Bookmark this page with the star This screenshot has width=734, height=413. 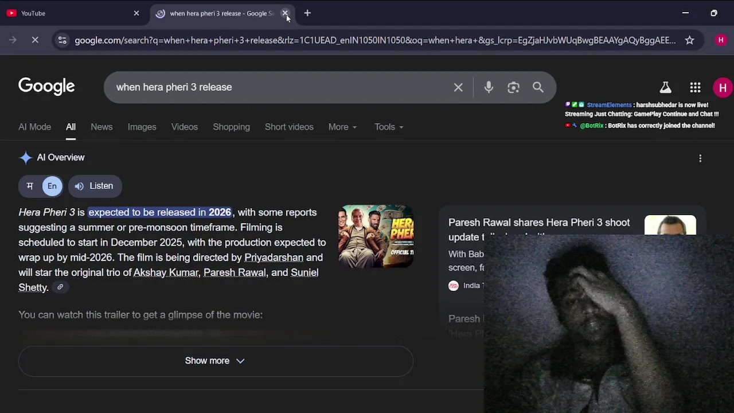click(690, 40)
